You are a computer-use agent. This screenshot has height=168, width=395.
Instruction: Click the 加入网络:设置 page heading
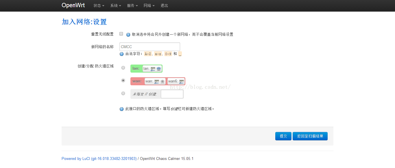click(x=84, y=22)
